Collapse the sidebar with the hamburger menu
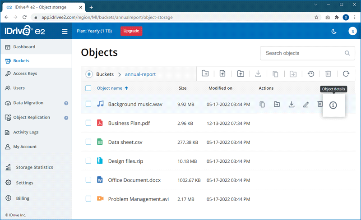361x220 pixels. [65, 32]
